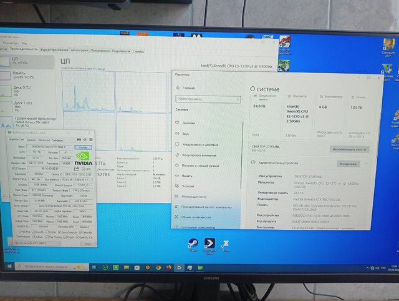Image resolution: width=399 pixels, height=301 pixels.
Task: Open Автозагрузка tab in Task Manager
Action: tap(79, 50)
